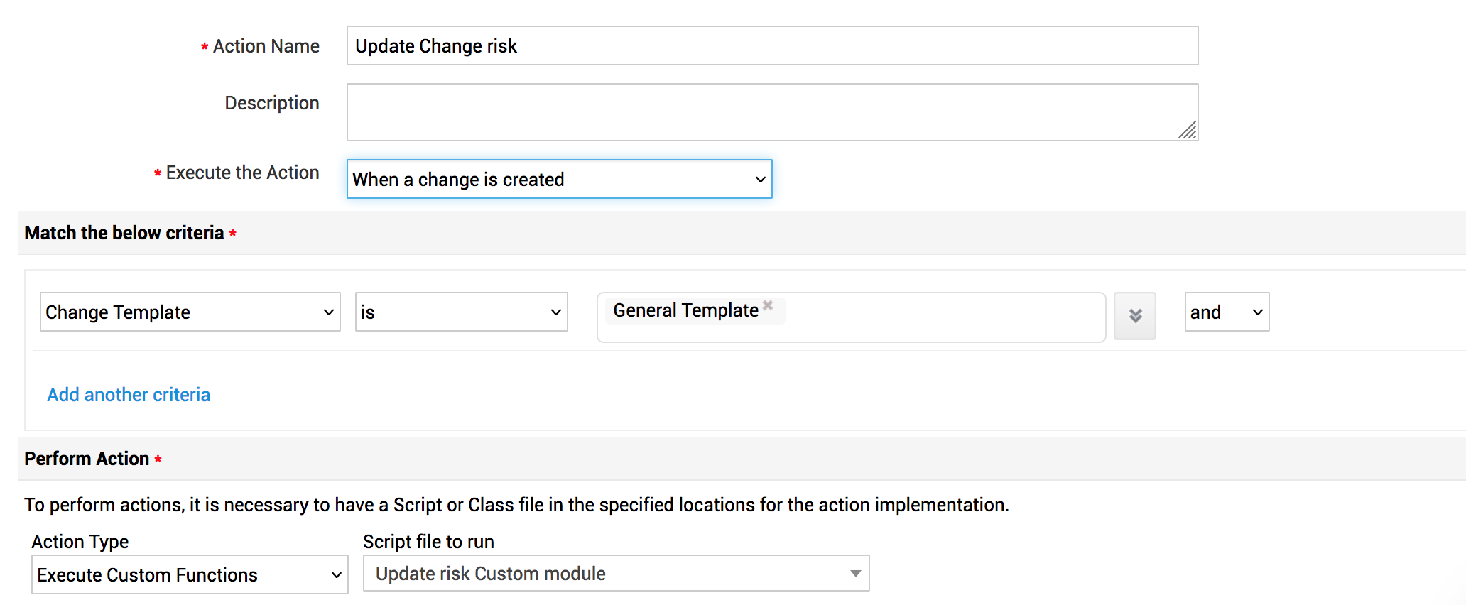Click empty space in criteria value box
The width and height of the screenshot is (1466, 605).
pyautogui.click(x=945, y=318)
